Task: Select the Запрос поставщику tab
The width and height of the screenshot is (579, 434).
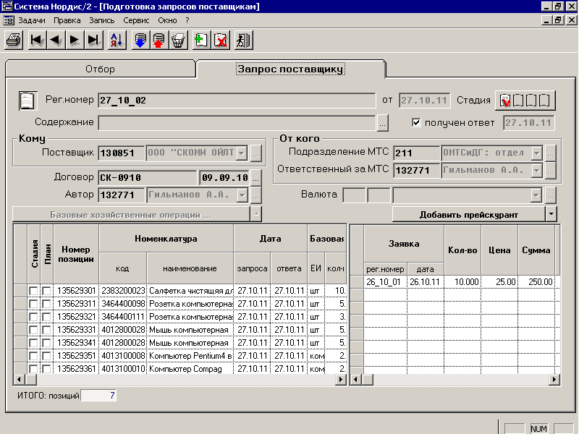Action: [x=290, y=69]
